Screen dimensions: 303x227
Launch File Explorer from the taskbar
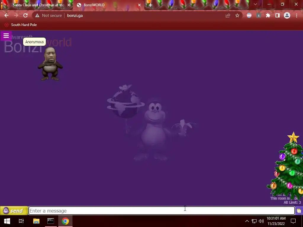click(x=36, y=221)
